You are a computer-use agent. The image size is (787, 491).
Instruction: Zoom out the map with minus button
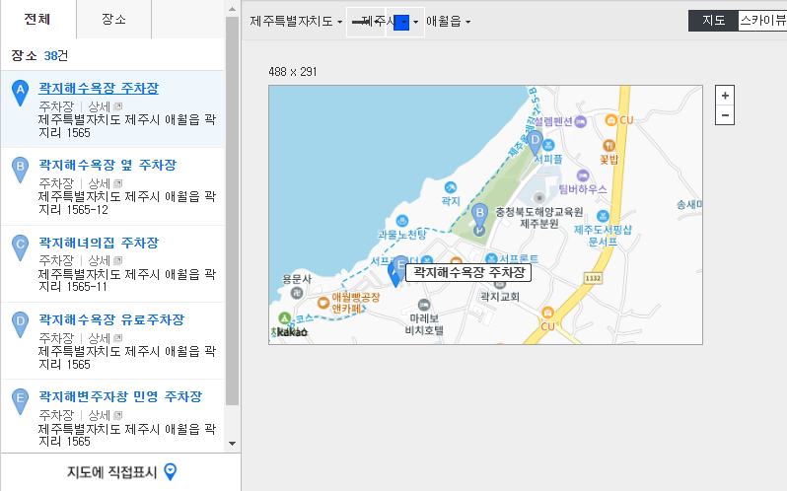(725, 114)
